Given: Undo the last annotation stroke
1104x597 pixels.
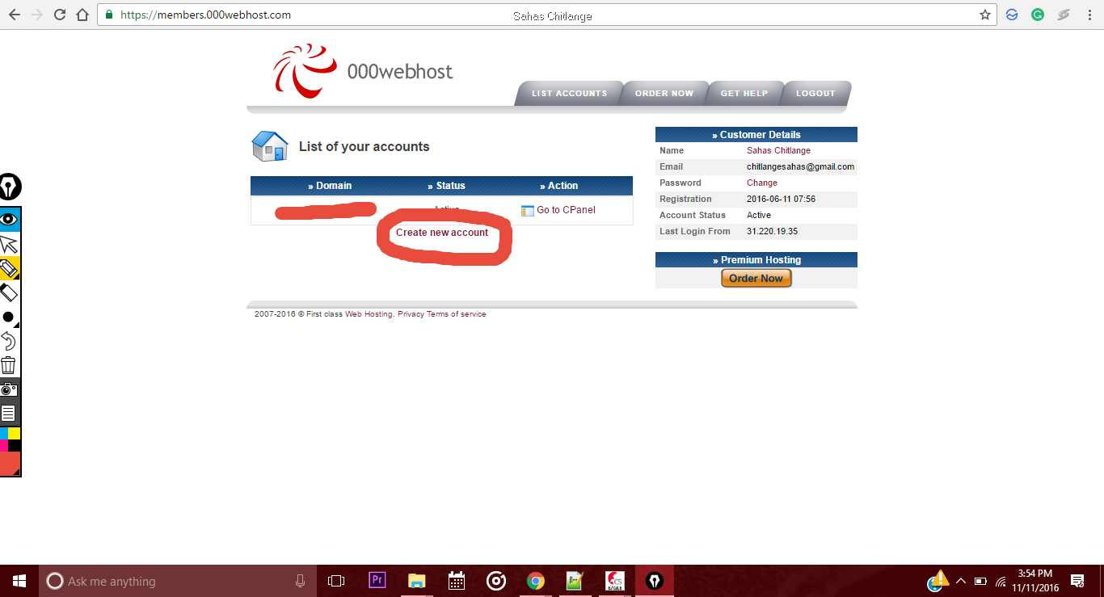Looking at the screenshot, I should (x=10, y=341).
